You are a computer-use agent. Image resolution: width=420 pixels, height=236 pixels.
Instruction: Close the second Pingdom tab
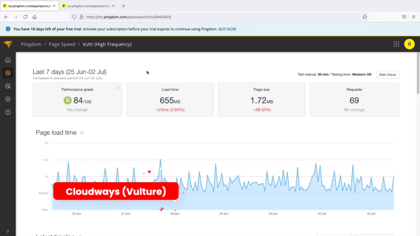113,6
